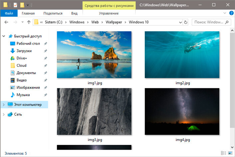Go forward with the right arrow
The width and height of the screenshot is (235, 157).
click(x=15, y=22)
